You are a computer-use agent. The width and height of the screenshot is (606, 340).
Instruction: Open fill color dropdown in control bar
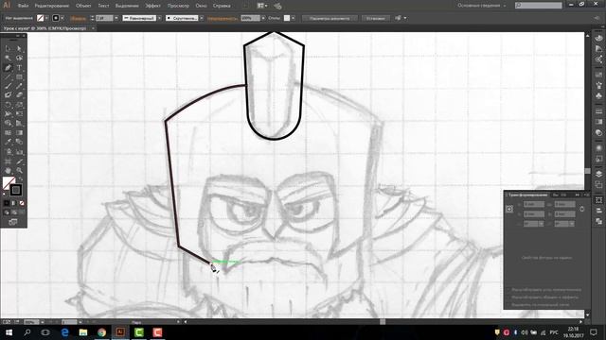click(46, 18)
